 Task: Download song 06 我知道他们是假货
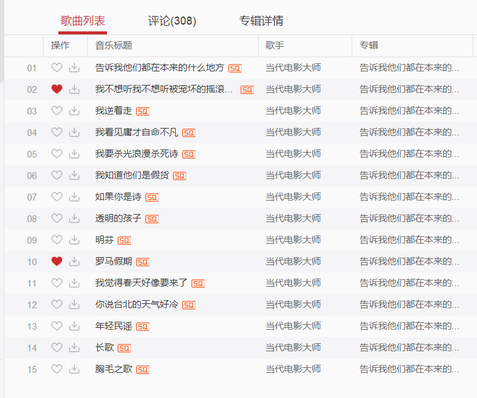point(74,175)
